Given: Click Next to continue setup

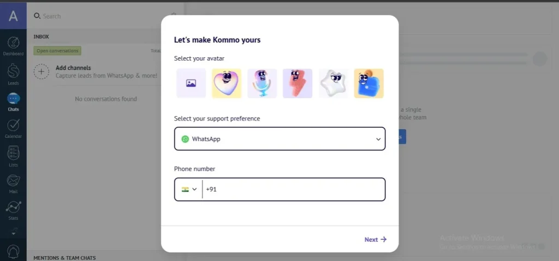Looking at the screenshot, I should [x=375, y=239].
